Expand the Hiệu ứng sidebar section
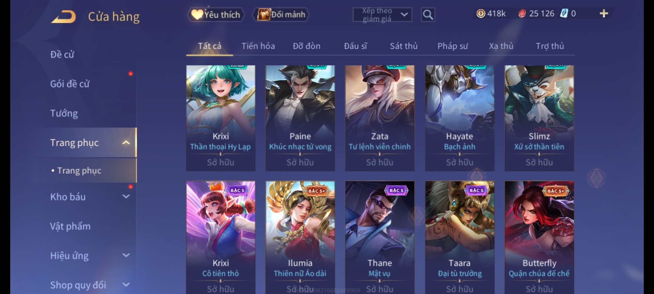Screen dimensions: 654x294 [126, 255]
